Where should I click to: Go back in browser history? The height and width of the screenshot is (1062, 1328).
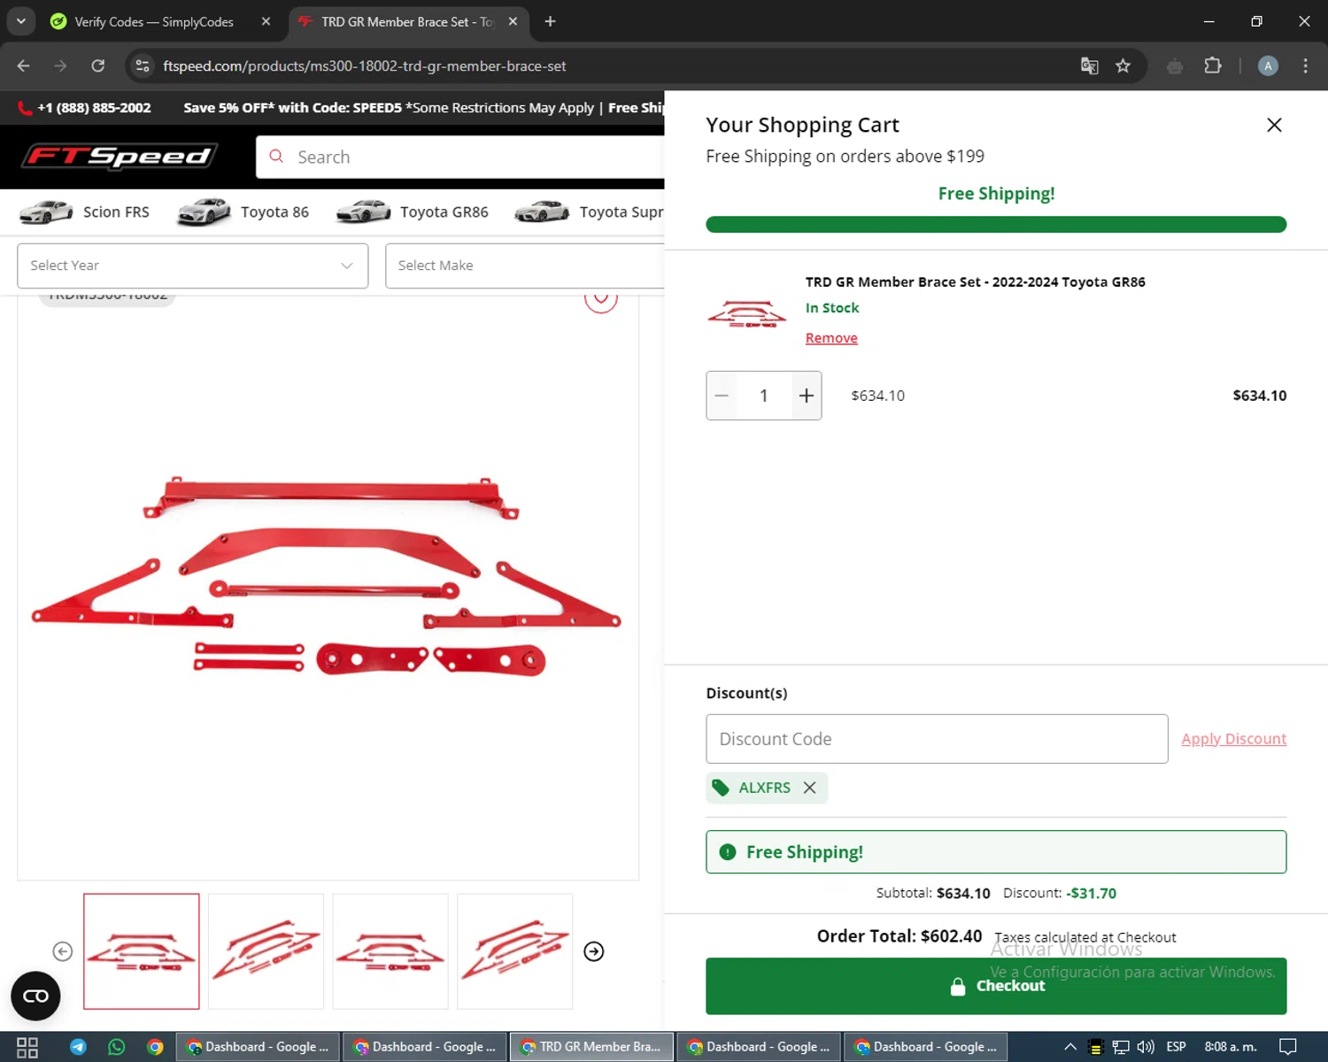click(24, 65)
